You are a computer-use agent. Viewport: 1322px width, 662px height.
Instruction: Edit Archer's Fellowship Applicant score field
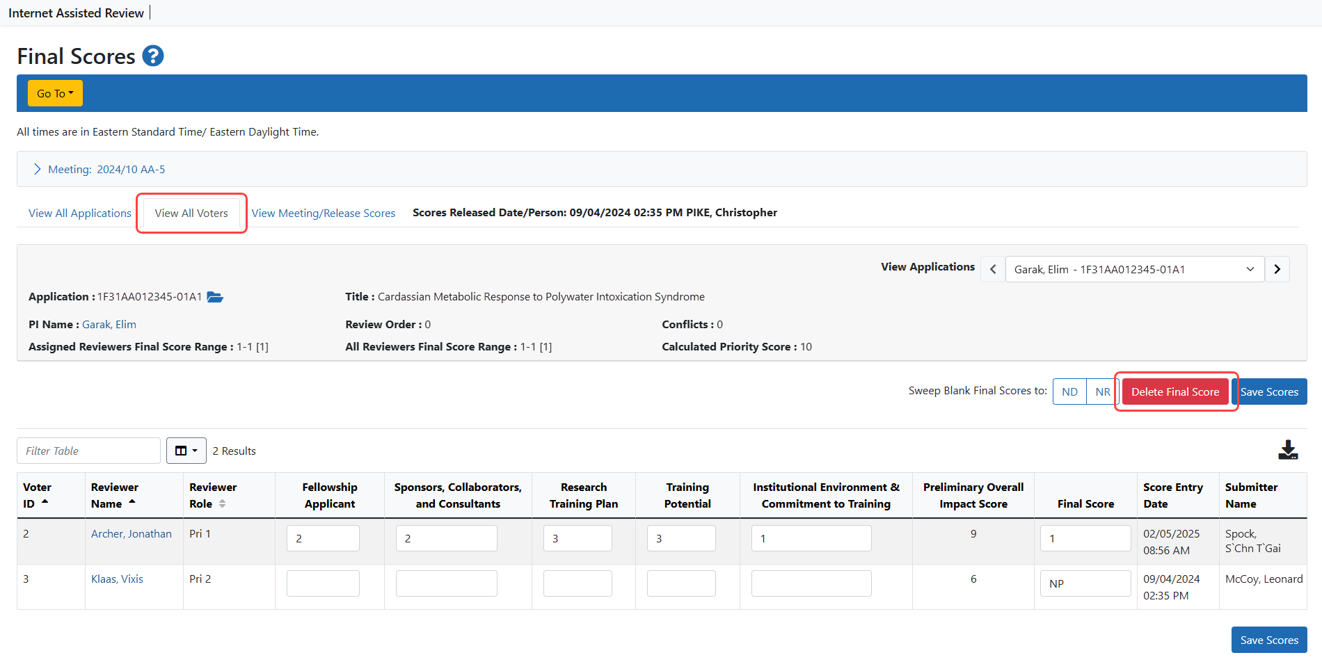click(323, 538)
